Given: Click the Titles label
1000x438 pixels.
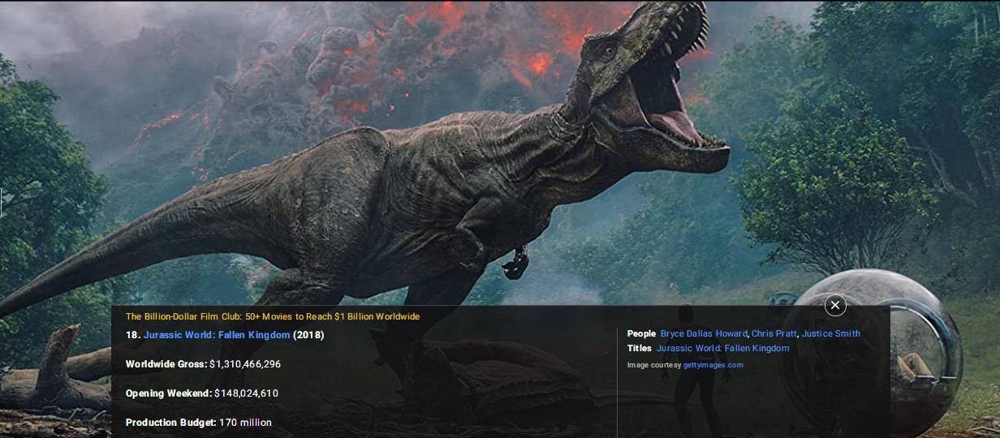Looking at the screenshot, I should click(x=639, y=348).
